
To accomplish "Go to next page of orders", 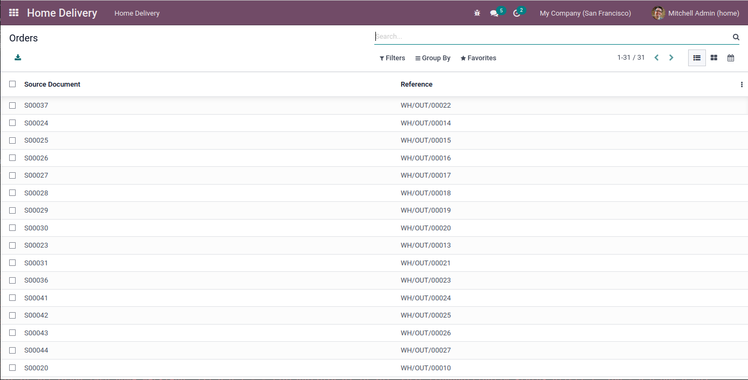I will (x=671, y=58).
